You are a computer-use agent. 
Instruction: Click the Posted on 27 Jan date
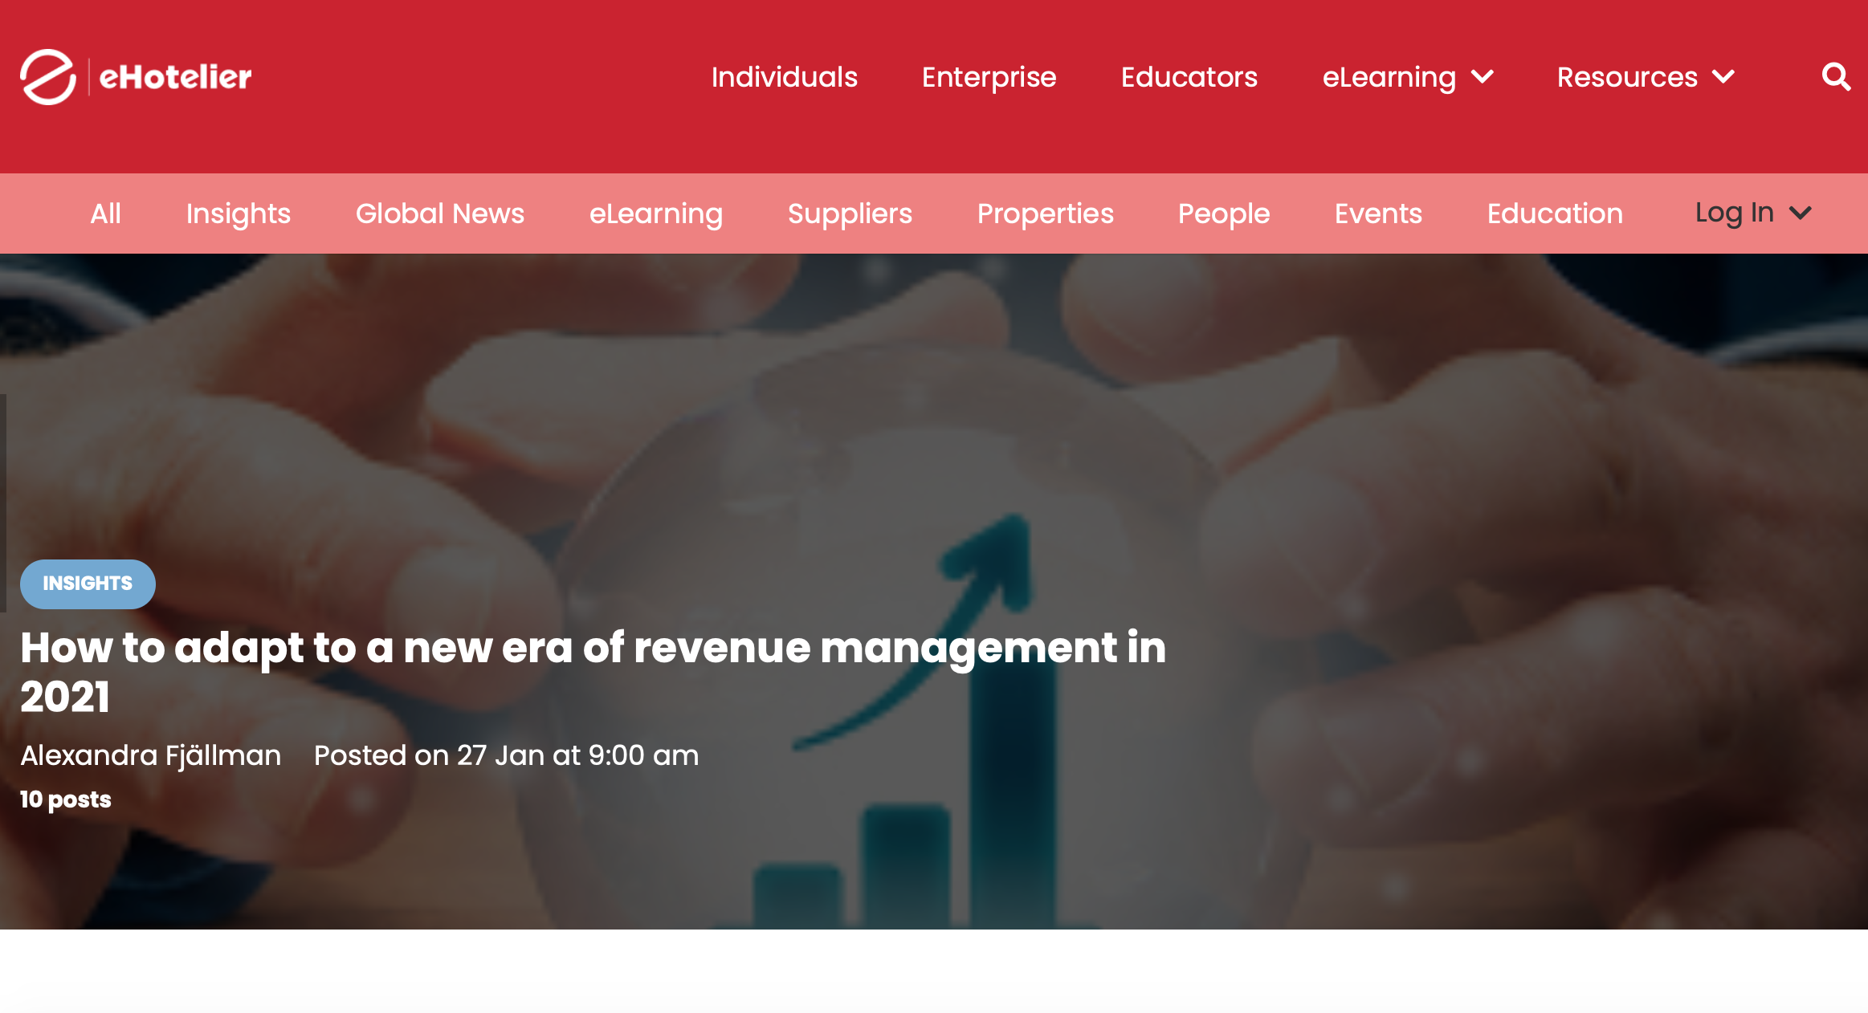tap(507, 755)
